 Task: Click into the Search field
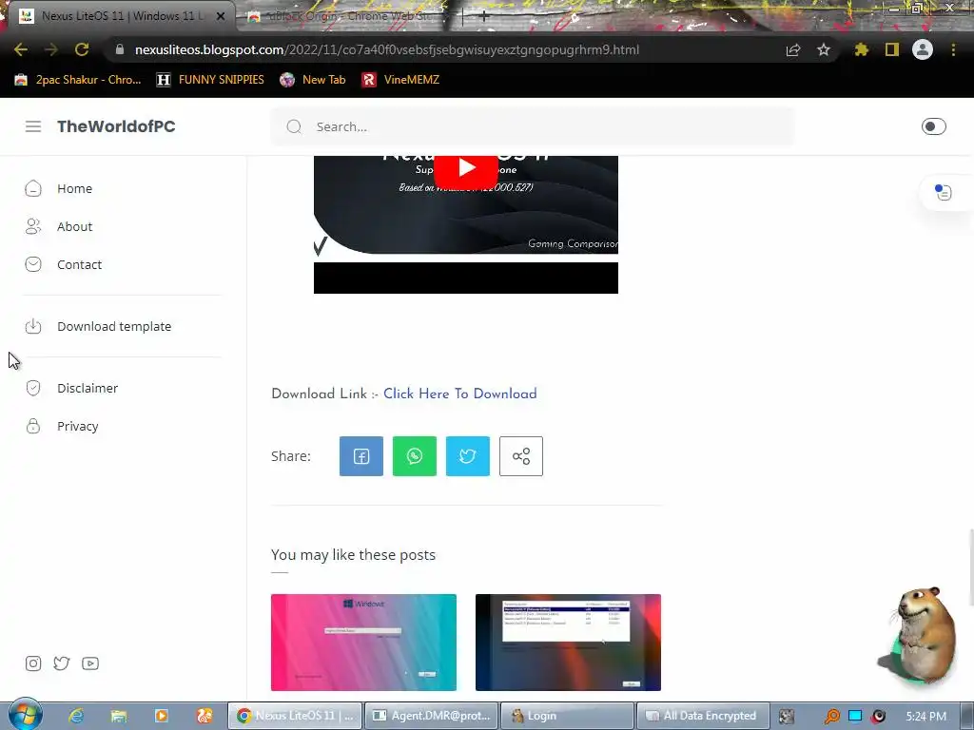click(533, 126)
